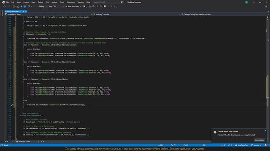Click the line number indicator in status bar
This screenshot has height=151, width=270.
tap(160, 145)
